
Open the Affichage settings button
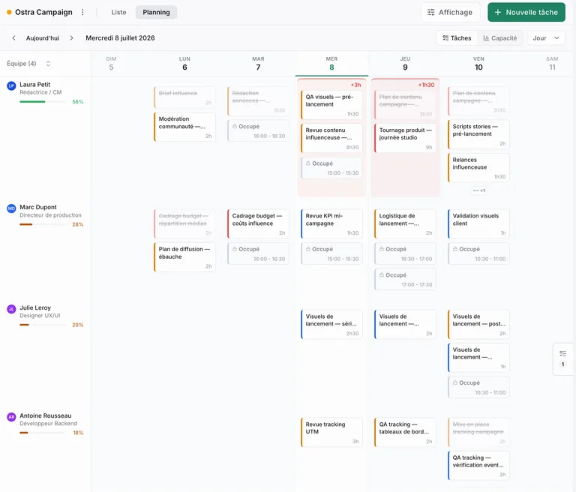tap(450, 12)
